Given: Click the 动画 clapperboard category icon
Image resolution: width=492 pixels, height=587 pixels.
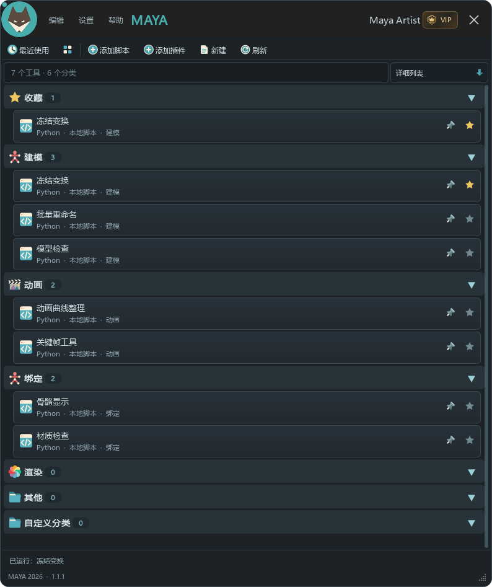Looking at the screenshot, I should tap(15, 285).
